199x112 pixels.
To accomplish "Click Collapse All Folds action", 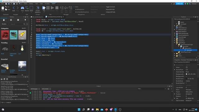I will point(111,12).
